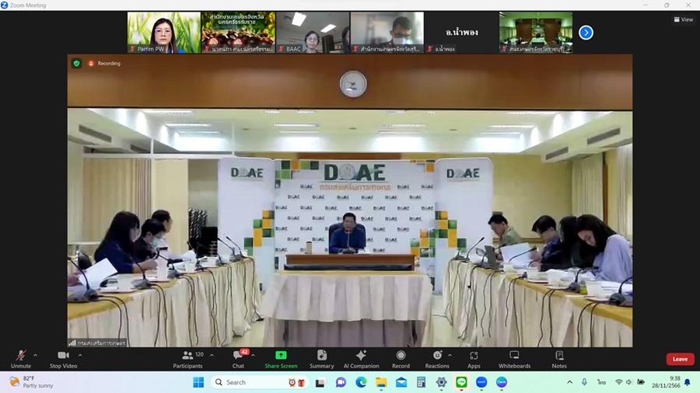Image resolution: width=700 pixels, height=393 pixels.
Task: Open Wi-Fi network settings in tray
Action: [619, 382]
